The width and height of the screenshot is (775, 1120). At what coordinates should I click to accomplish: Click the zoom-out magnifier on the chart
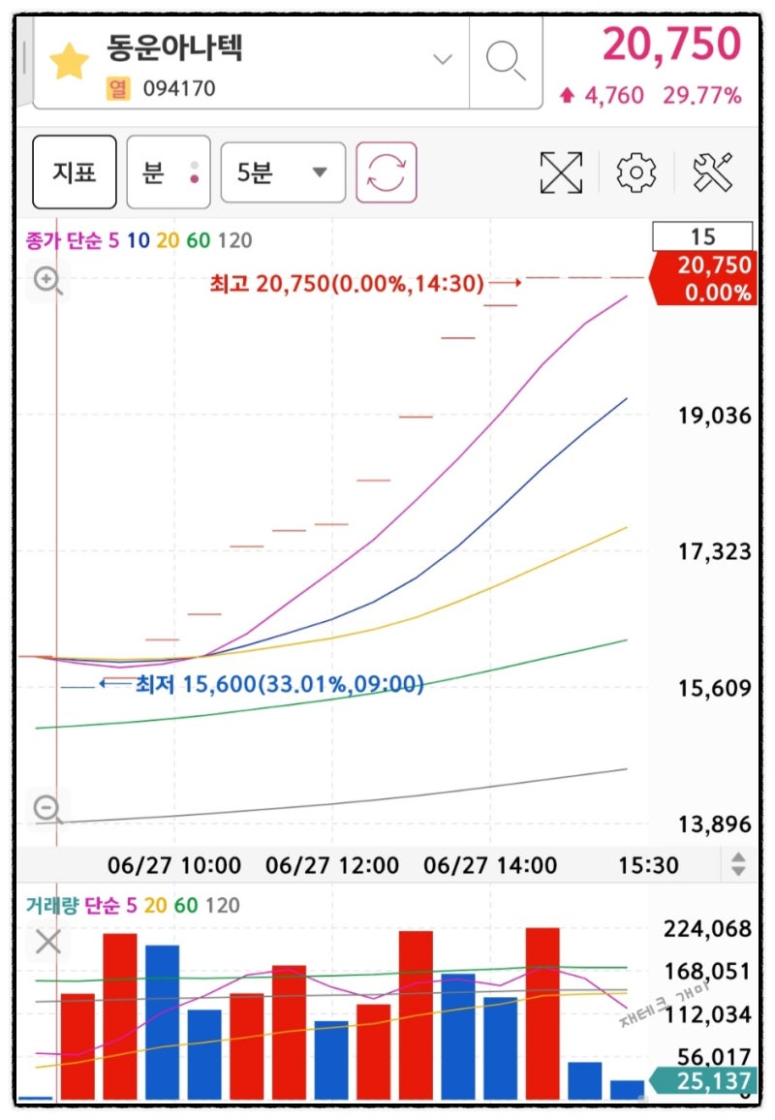tap(46, 807)
